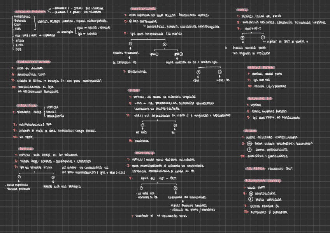Click 'vertical. más riesgo en 1er trimestre' line
Screen dimensions: 330x233
point(48,155)
